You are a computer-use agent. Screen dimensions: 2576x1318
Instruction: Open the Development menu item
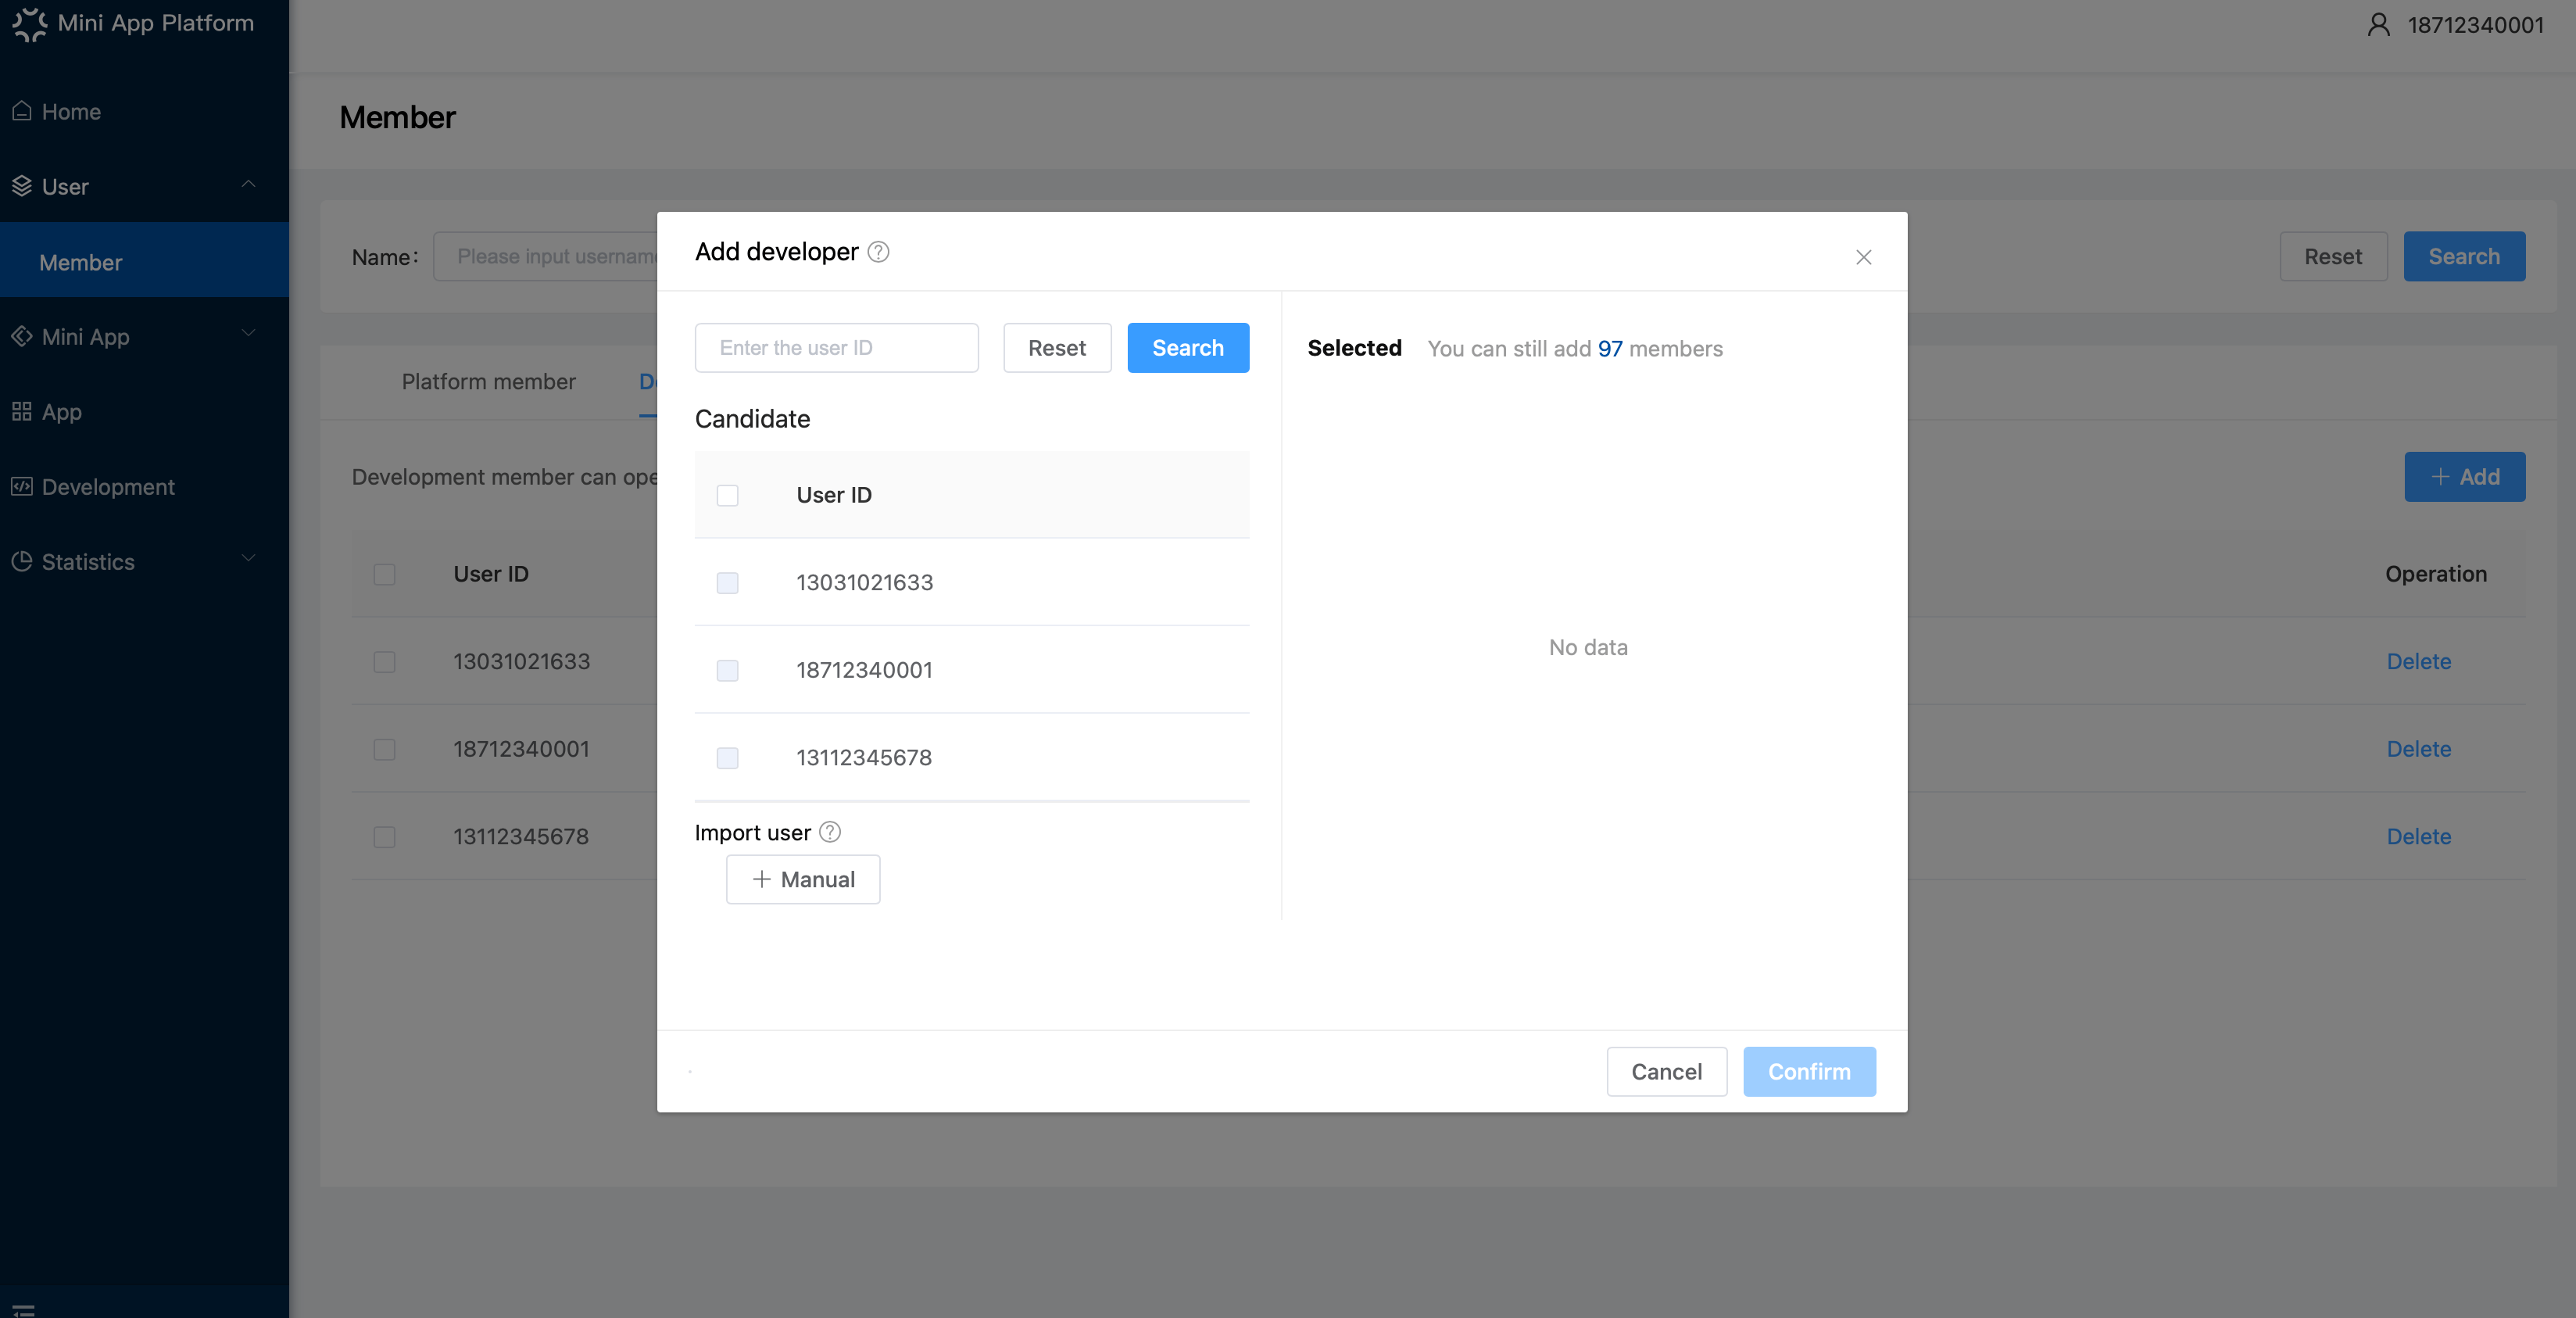[x=144, y=486]
